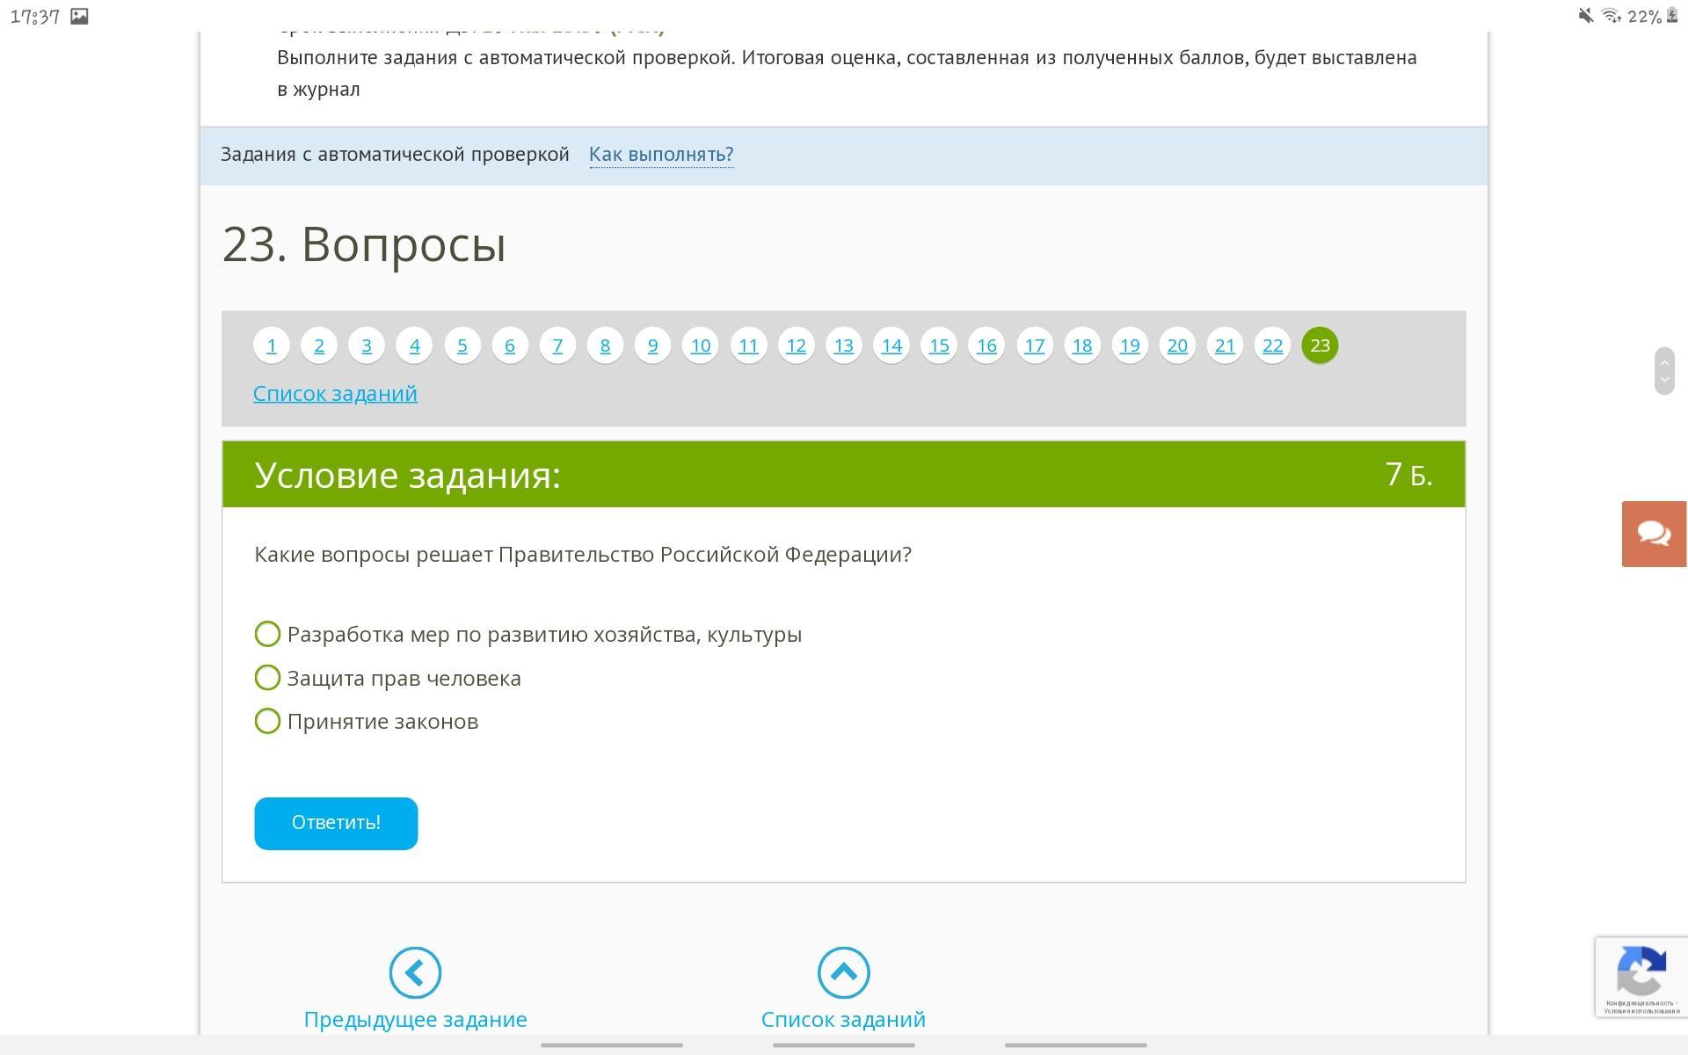
Task: Click bottom Список заданий text link
Action: click(x=843, y=1020)
